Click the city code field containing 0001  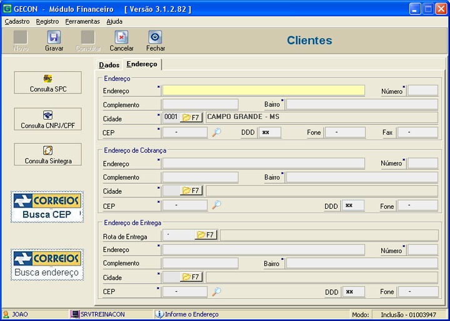(x=171, y=118)
